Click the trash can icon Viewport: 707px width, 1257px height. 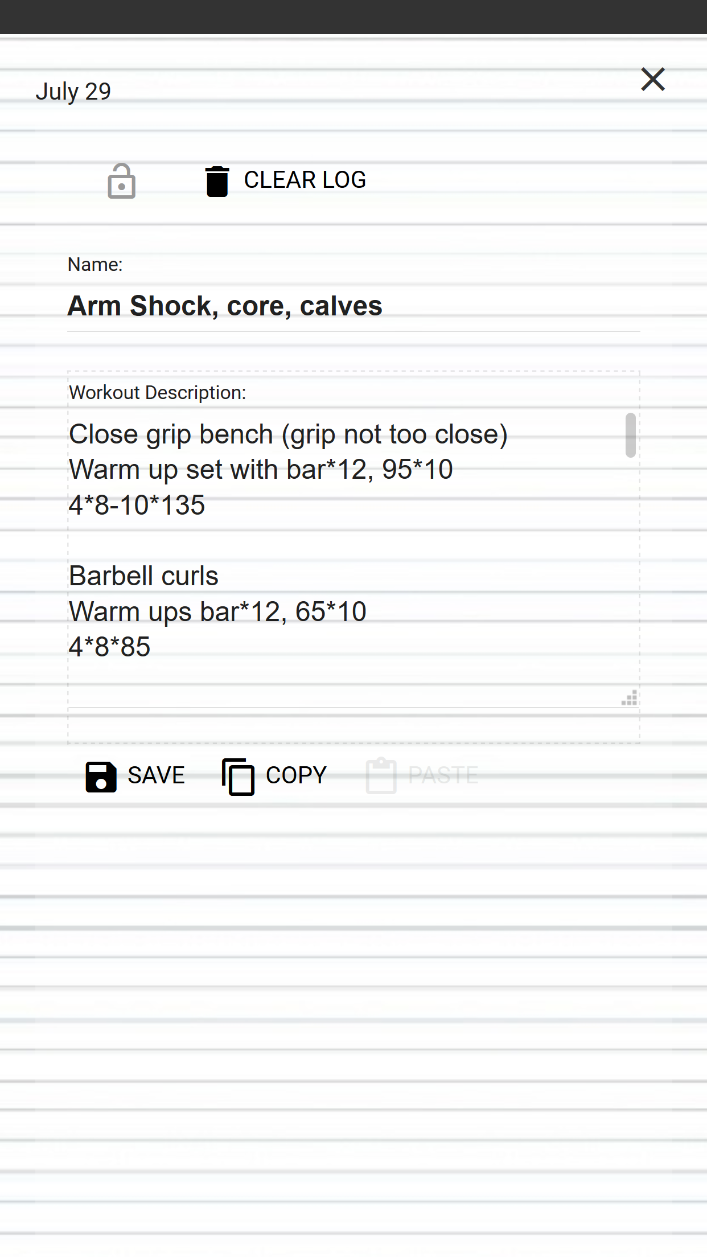pos(217,181)
